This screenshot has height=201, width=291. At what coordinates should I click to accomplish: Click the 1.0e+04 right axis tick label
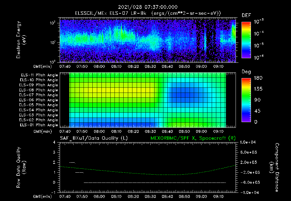click(248, 142)
